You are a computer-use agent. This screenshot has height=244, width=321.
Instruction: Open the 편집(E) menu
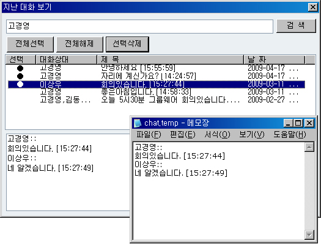click(x=183, y=135)
